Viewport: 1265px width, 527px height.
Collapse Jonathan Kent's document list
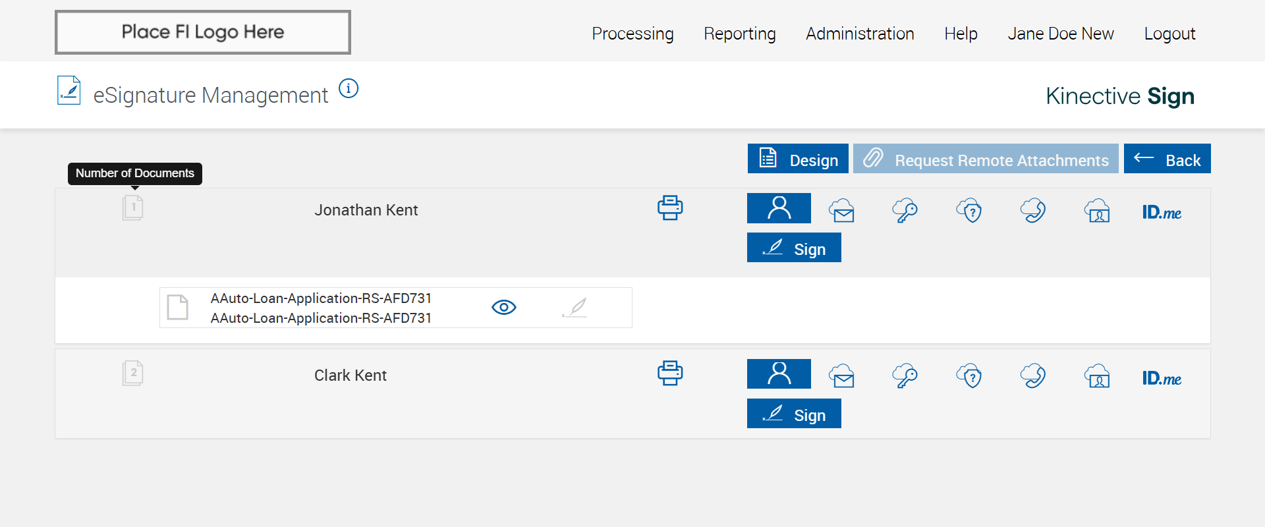point(132,208)
